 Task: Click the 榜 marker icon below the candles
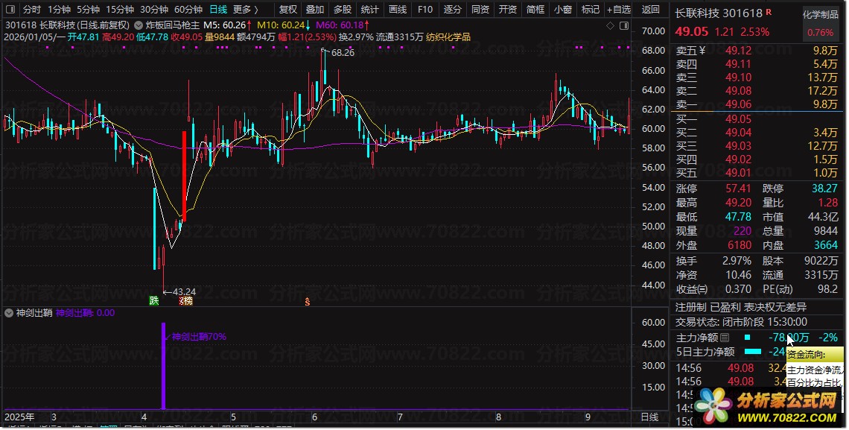coord(185,301)
